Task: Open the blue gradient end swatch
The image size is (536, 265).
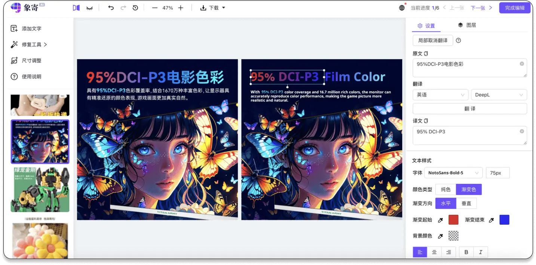Action: [x=504, y=220]
